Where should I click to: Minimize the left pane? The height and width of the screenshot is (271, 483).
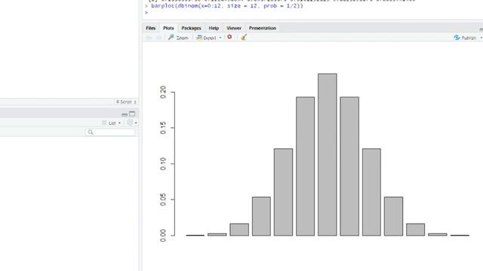pyautogui.click(x=125, y=114)
